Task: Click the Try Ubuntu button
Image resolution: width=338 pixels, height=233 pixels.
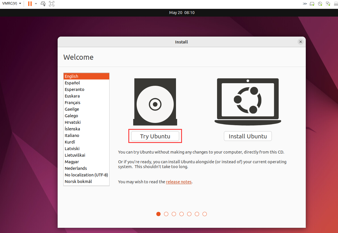Action: (x=155, y=136)
